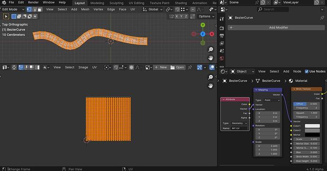Click the blue Z axis gizmo ball

pyautogui.click(x=203, y=34)
